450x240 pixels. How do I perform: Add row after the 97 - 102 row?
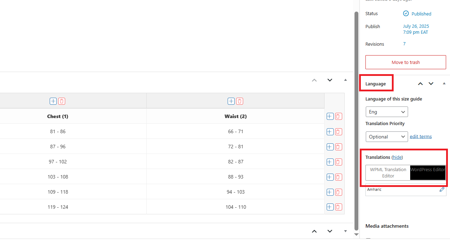click(x=330, y=162)
